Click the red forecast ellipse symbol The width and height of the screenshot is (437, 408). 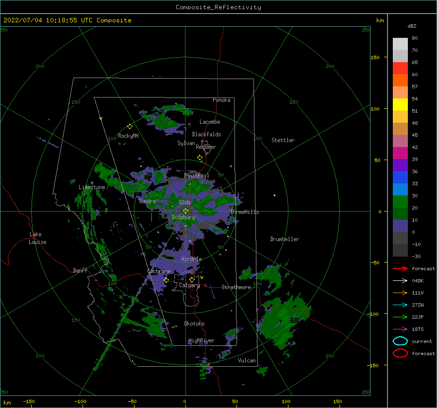click(400, 353)
